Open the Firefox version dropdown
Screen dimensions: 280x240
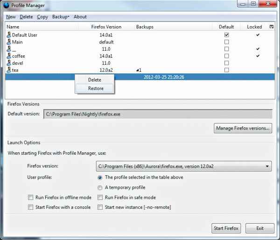(184, 166)
